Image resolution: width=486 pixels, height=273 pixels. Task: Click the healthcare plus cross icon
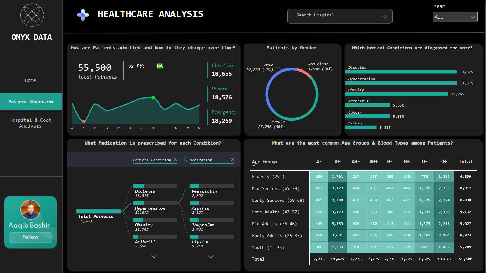(83, 15)
